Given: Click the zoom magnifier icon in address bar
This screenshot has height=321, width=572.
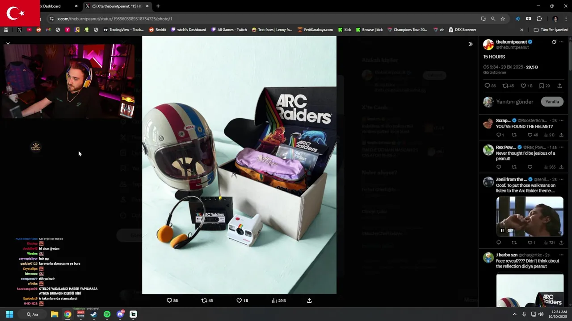Looking at the screenshot, I should 493,19.
